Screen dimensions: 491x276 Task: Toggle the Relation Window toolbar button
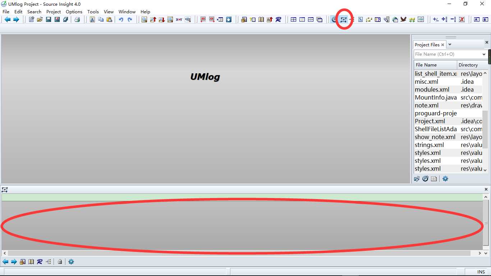(343, 19)
